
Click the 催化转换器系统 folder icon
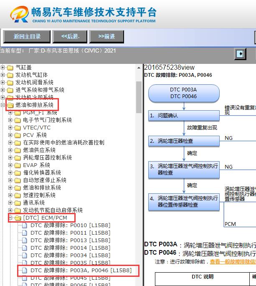(18, 173)
